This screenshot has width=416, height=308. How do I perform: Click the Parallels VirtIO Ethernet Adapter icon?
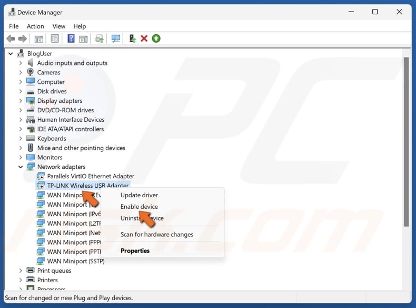41,176
